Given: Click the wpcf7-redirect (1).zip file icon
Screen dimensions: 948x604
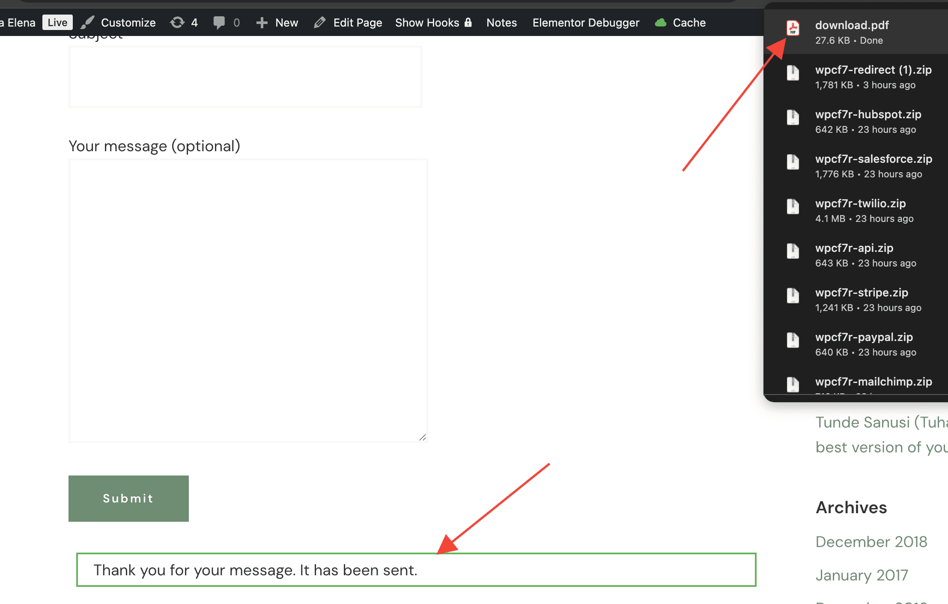Looking at the screenshot, I should pyautogui.click(x=793, y=73).
